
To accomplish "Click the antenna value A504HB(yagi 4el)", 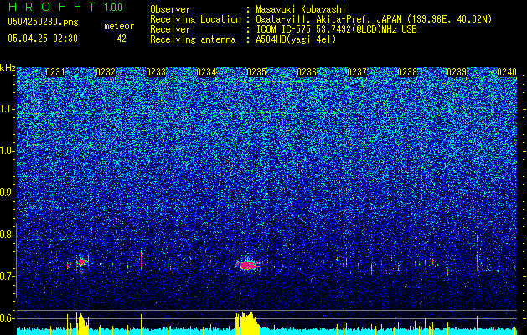I will click(x=296, y=39).
